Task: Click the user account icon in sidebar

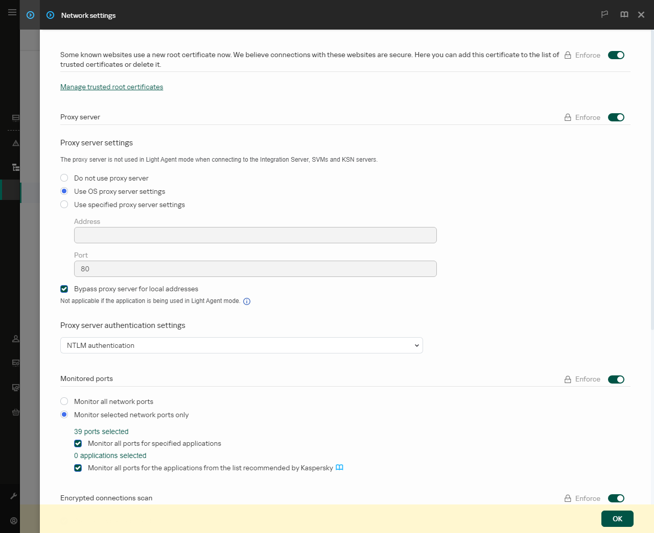Action: pos(14,521)
